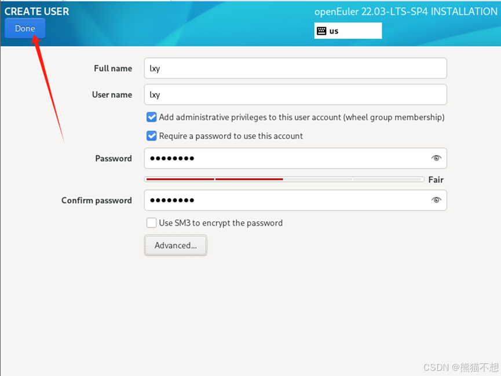The width and height of the screenshot is (501, 376).
Task: Enable Use SM3 to encrypt the password
Action: click(151, 223)
